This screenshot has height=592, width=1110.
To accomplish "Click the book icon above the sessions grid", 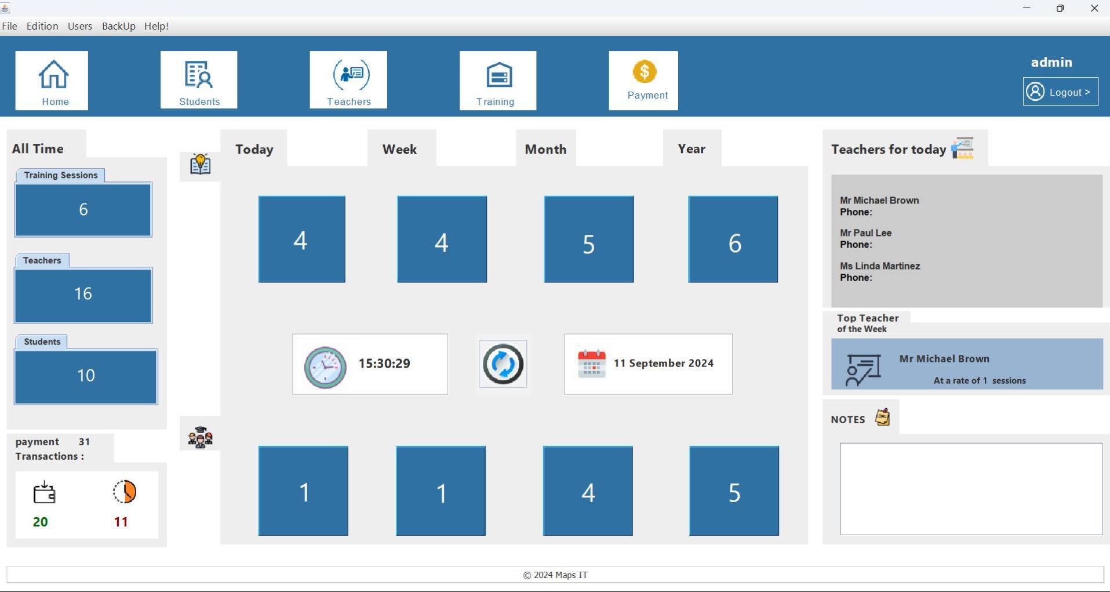I will click(x=199, y=164).
